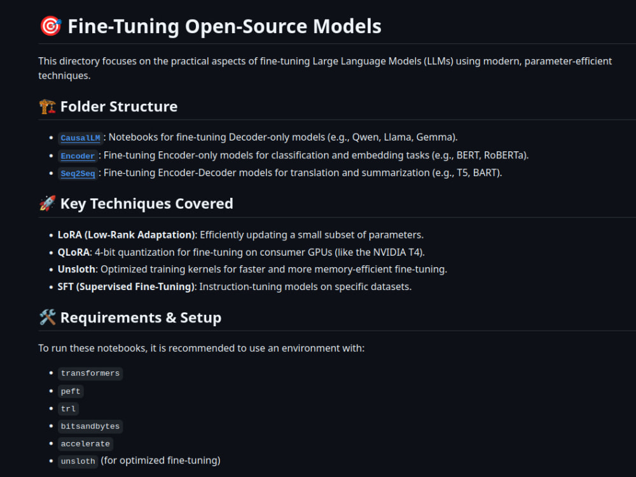Click the bold QLoRA bullet text
The width and height of the screenshot is (636, 477).
tap(73, 252)
